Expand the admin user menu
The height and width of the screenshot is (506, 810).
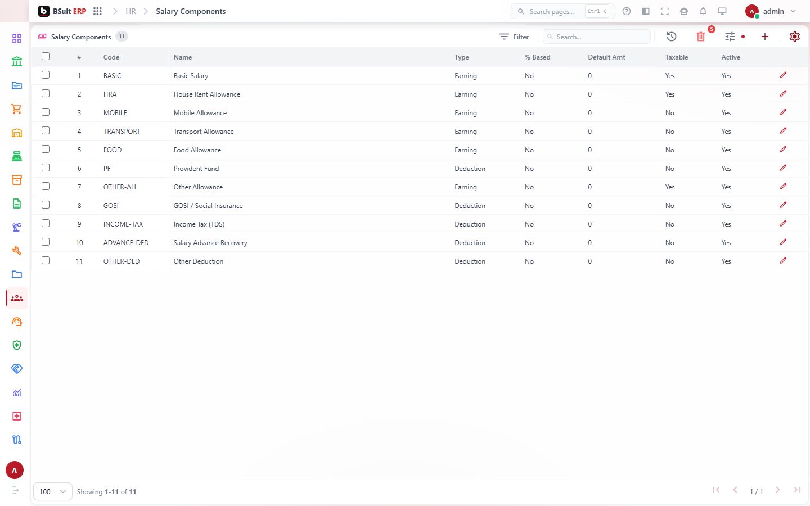coord(771,11)
